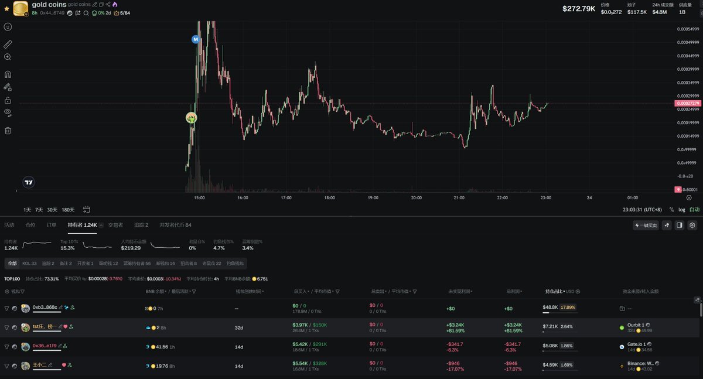Viewport: 703px width, 379px height.
Task: Search the token with the magnifier icon
Action: pyautogui.click(x=86, y=13)
